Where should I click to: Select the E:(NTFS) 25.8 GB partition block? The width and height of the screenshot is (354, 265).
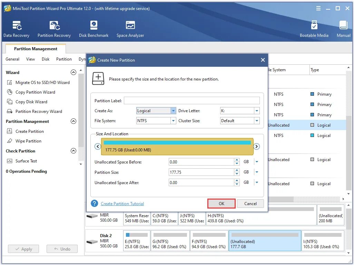tap(137, 241)
